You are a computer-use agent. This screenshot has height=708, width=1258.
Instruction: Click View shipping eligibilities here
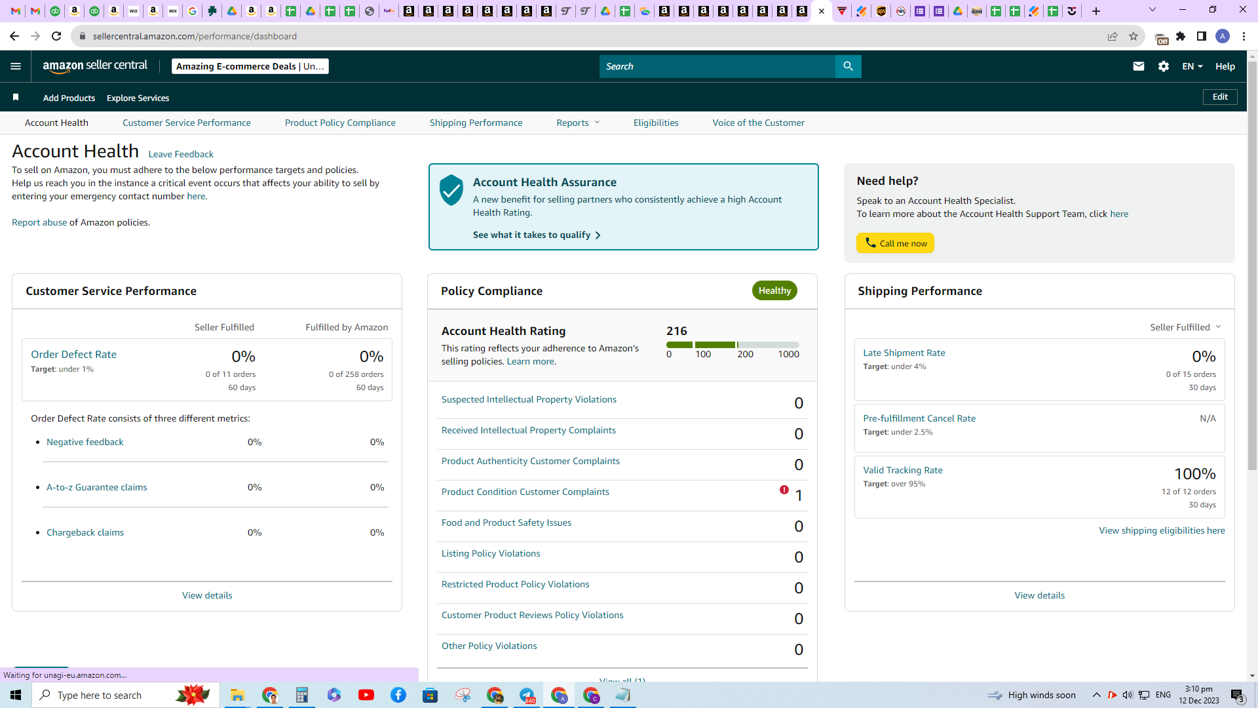[1162, 530]
